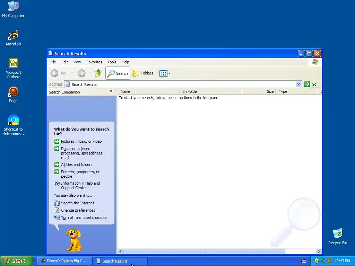This screenshot has width=355, height=266.
Task: Click the Go button
Action: (310, 84)
